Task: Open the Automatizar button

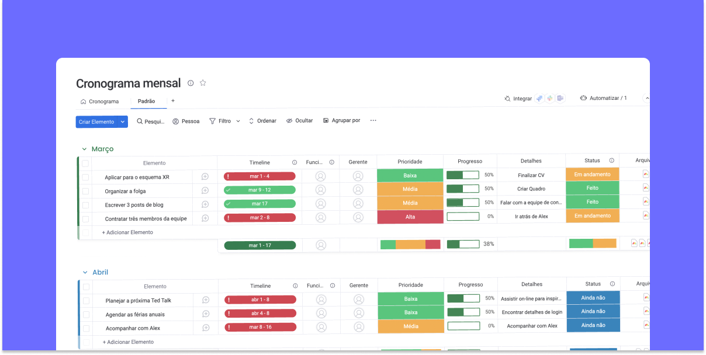Action: [x=603, y=98]
